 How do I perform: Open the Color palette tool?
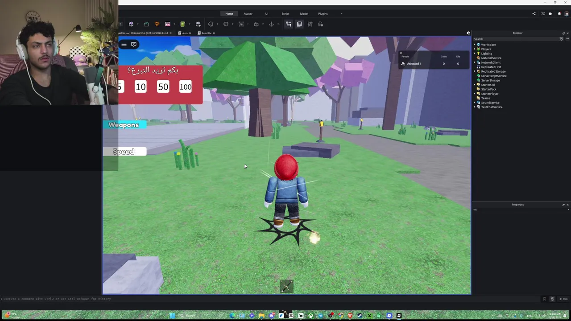[226, 24]
